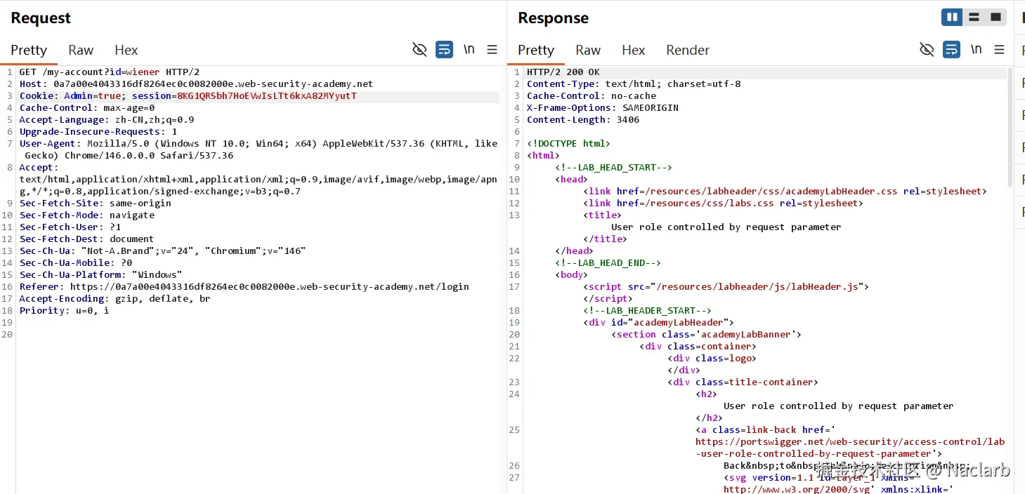Screen dimensions: 1025x494
Task: Toggle non-printable characters in the Response panel
Action: coord(927,49)
